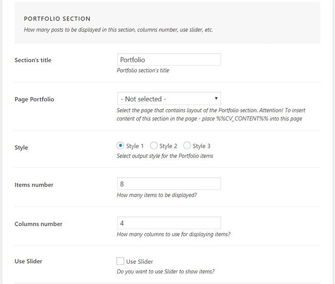Click 'Do you want to use Slider' description
Screen dimensions: 335x284
(x=165, y=272)
